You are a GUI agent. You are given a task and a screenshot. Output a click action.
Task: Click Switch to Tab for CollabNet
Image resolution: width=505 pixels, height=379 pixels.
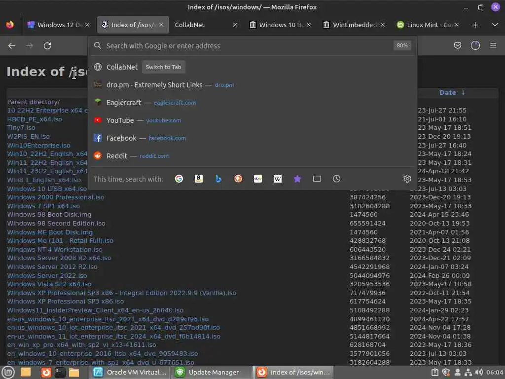[x=163, y=67]
